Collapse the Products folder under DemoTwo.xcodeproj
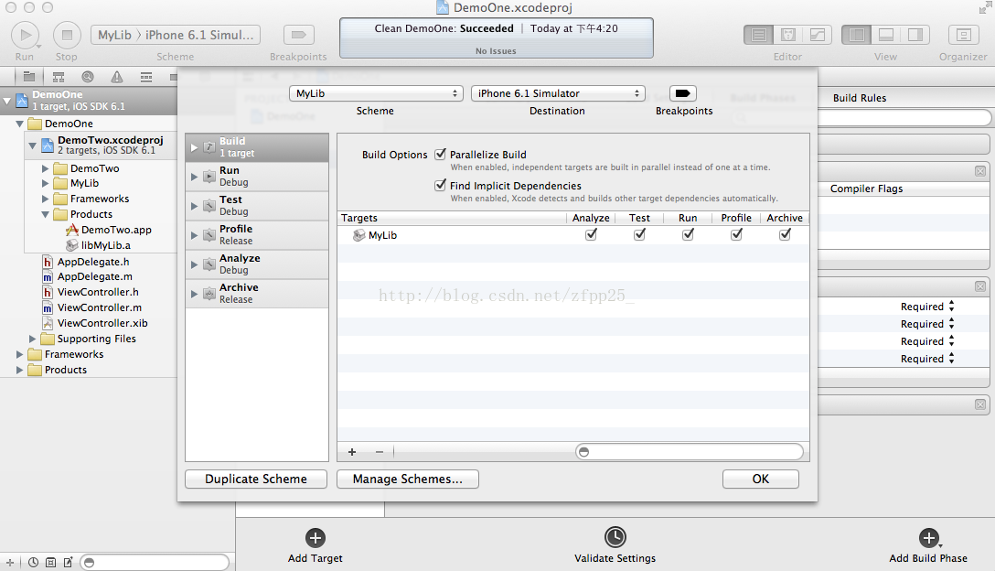 pos(45,215)
